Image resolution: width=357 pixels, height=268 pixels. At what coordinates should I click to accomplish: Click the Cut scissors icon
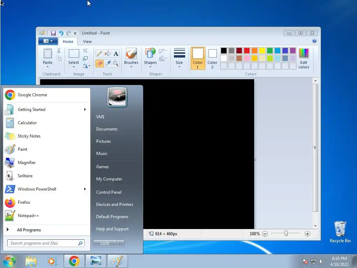tap(59, 51)
